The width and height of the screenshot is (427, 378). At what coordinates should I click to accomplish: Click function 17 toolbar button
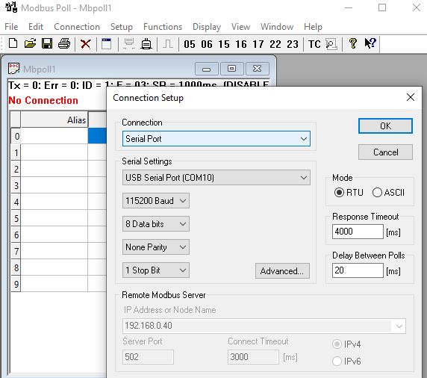click(x=258, y=44)
